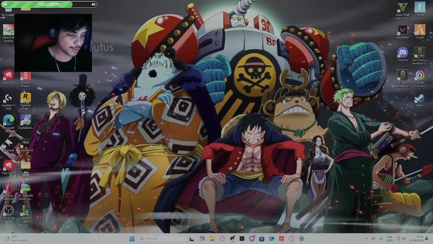Open VALORANT desktop shortcut
The width and height of the screenshot is (433, 244).
(x=403, y=32)
